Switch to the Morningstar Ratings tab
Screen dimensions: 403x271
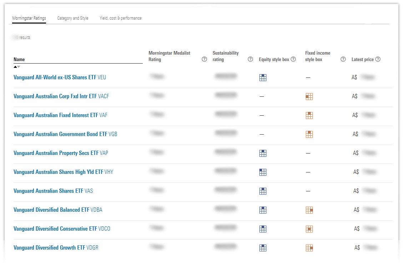click(x=29, y=18)
